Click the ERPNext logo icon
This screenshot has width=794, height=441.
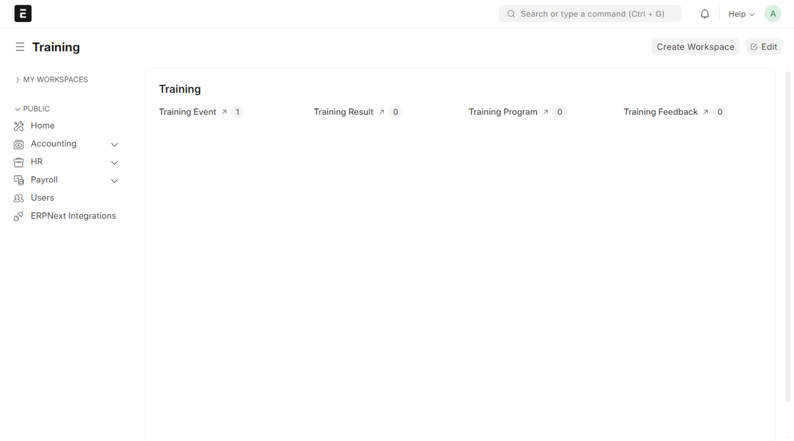pos(23,14)
